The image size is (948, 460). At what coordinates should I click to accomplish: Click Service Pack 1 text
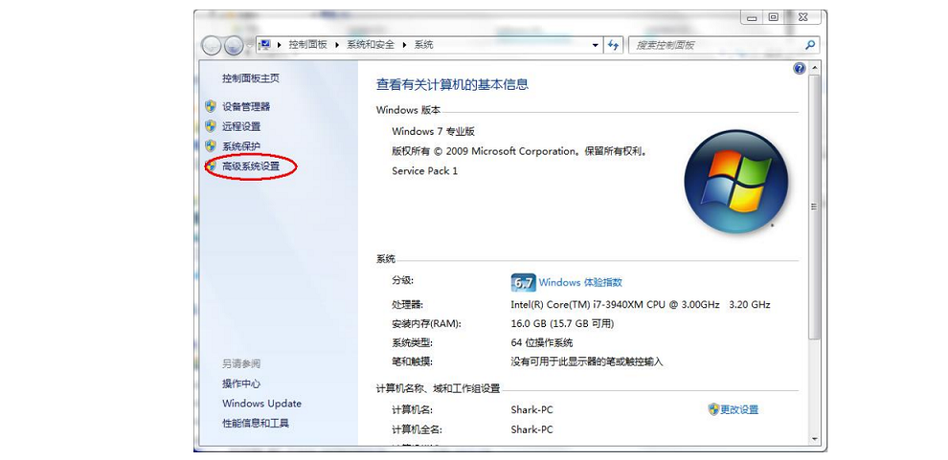tap(424, 171)
